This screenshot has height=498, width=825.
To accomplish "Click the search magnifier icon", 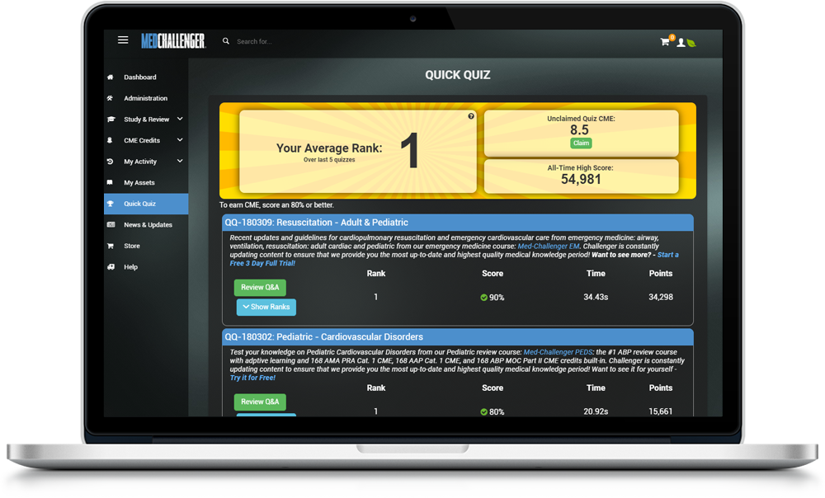I will click(226, 41).
